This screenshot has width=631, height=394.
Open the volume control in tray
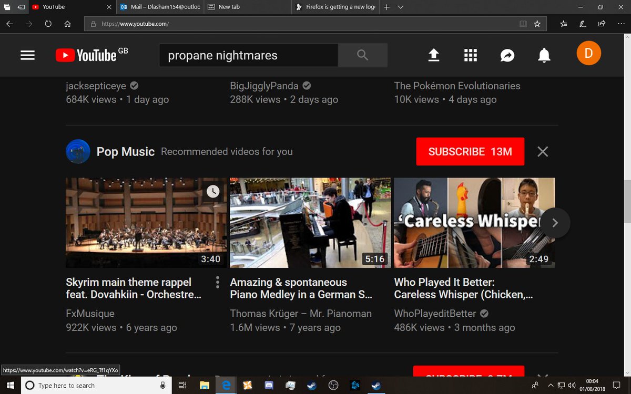click(x=571, y=385)
